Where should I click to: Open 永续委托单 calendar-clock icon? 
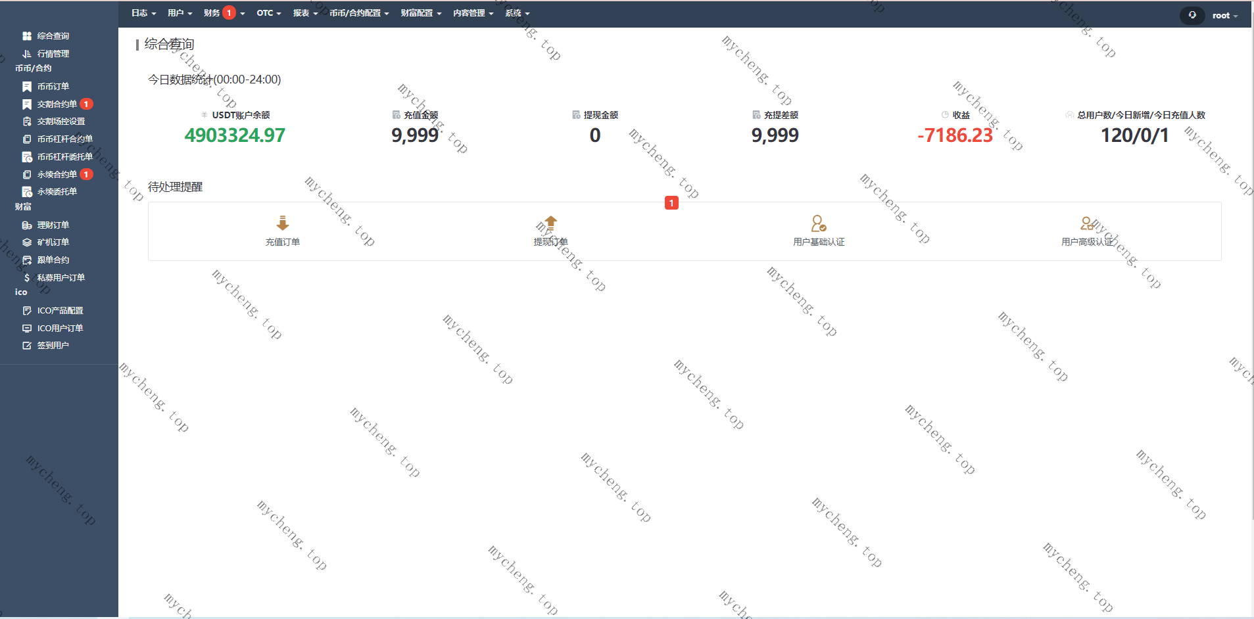[x=27, y=192]
